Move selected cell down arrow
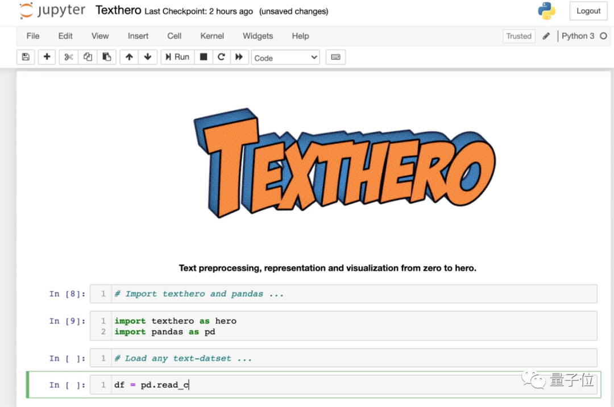Screen dimensions: 614x407 pos(148,57)
